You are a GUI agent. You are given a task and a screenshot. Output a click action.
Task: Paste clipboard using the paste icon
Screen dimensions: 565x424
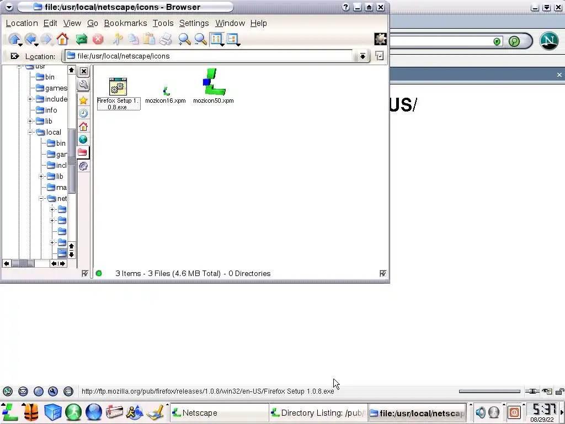coord(149,39)
